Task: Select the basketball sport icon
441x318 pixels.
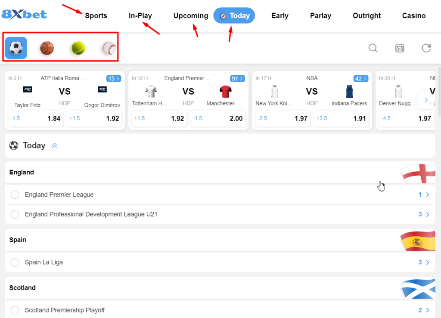Action: [x=47, y=48]
